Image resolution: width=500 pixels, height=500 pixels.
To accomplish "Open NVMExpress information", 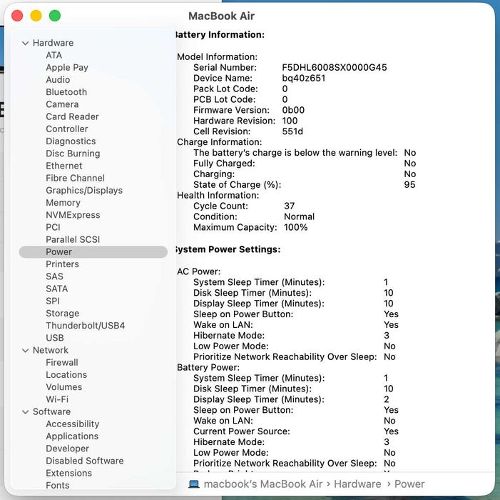I will [x=73, y=215].
